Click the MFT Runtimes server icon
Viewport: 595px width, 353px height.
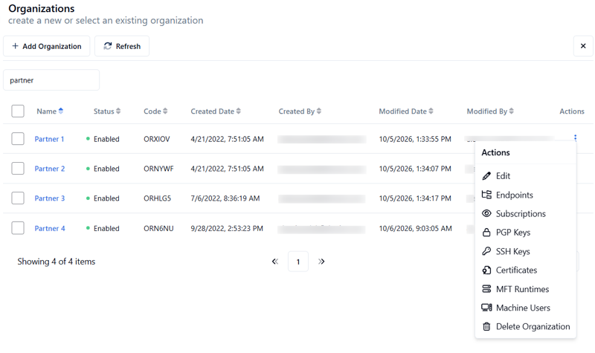[x=486, y=289]
